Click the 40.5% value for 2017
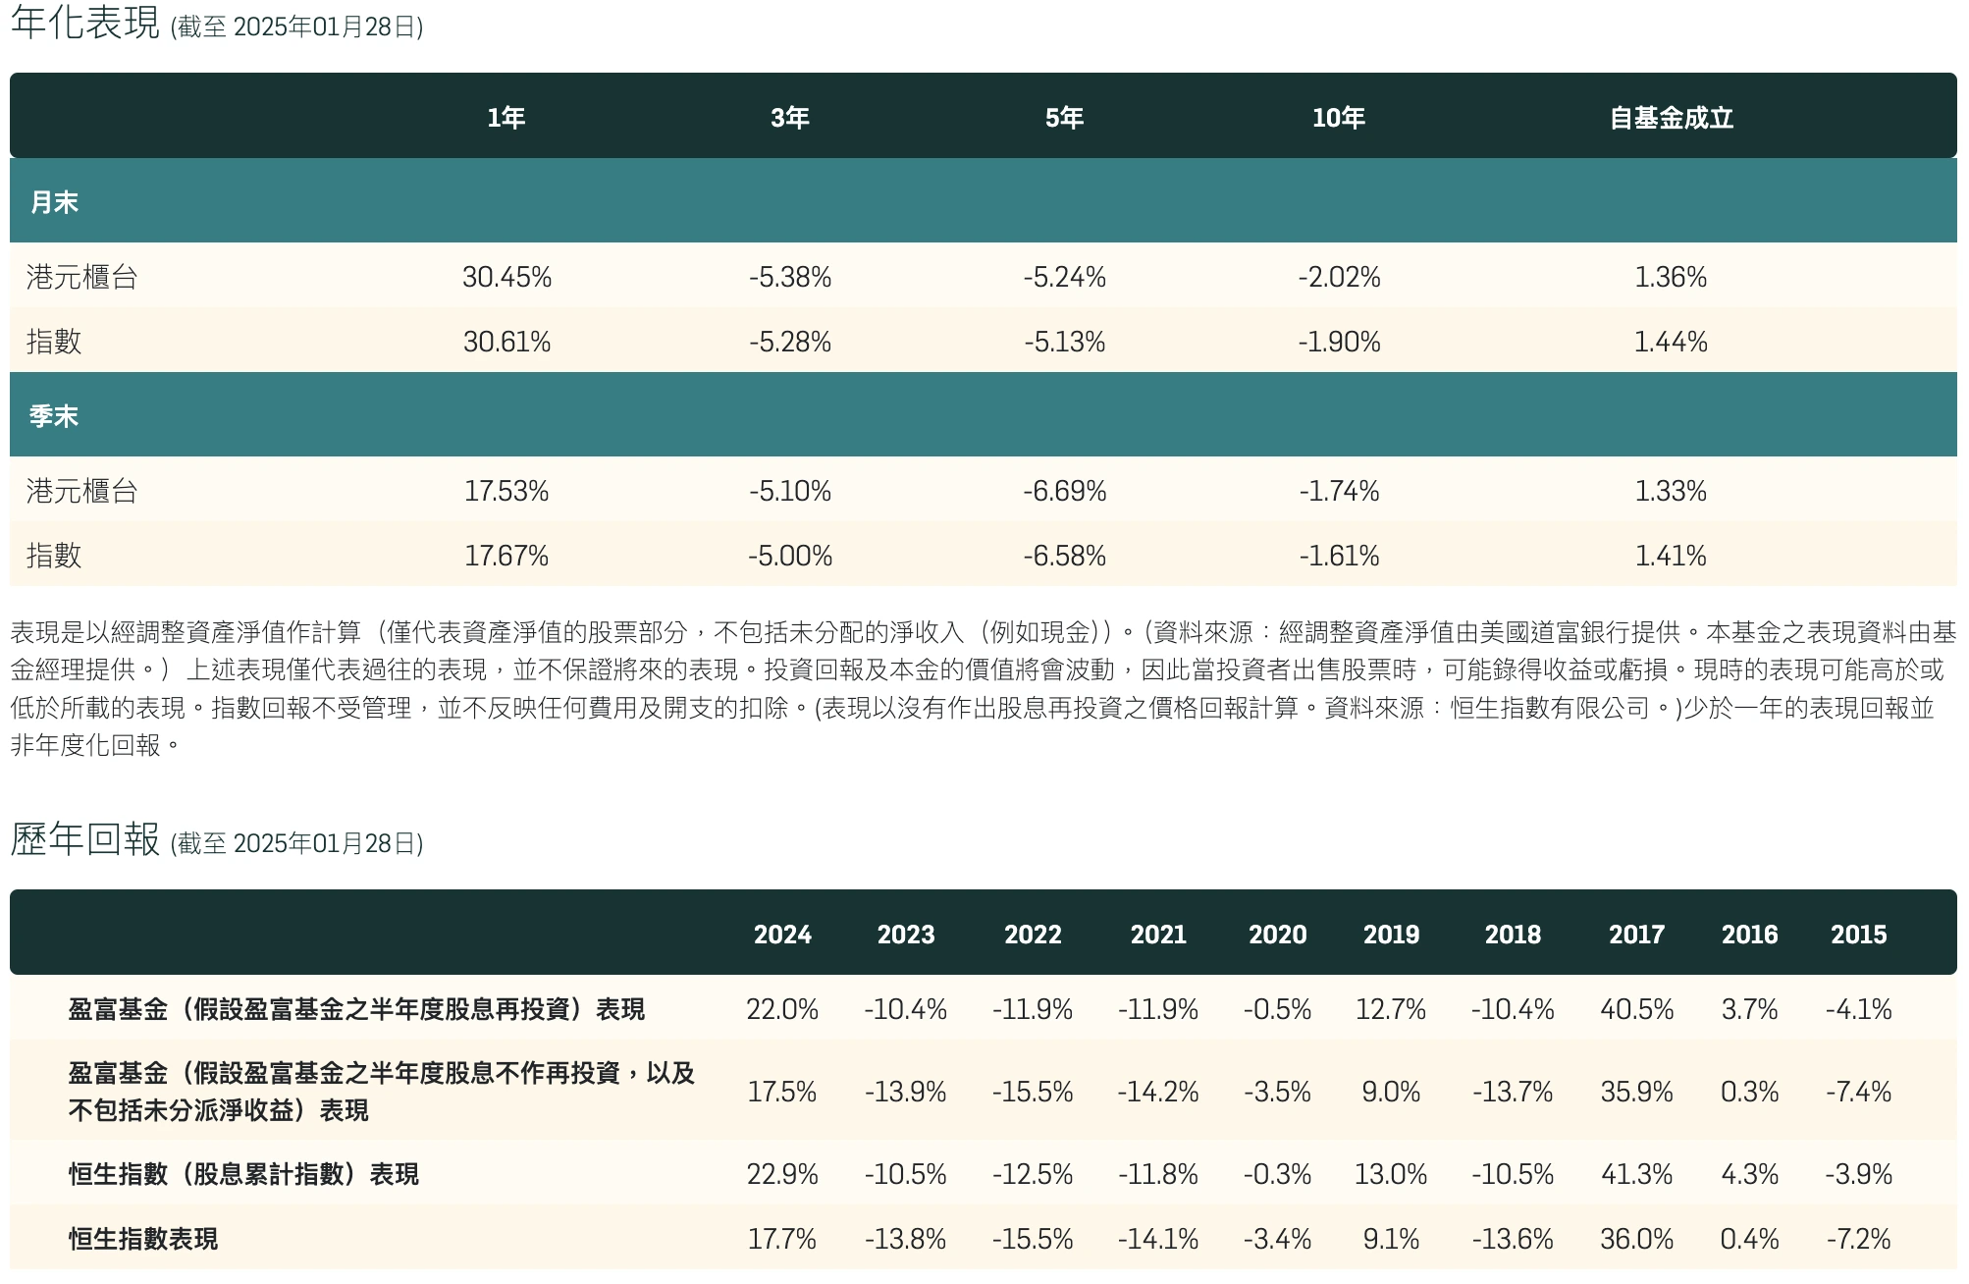1969x1284 pixels. [1635, 1008]
